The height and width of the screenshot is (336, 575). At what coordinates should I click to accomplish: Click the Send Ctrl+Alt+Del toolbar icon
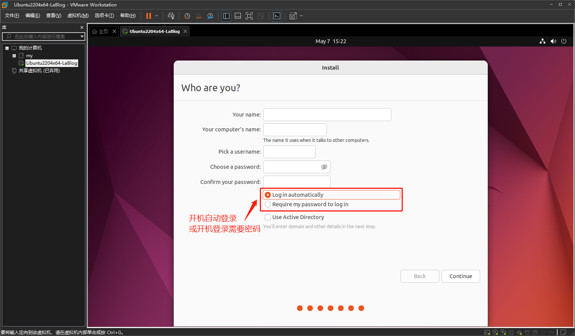click(x=171, y=16)
